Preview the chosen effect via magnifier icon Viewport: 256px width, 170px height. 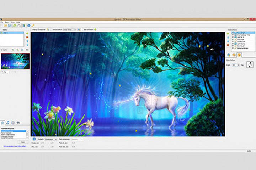click(x=79, y=30)
